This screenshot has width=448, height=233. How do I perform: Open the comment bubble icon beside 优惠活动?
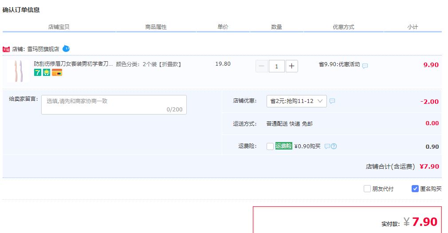pos(365,66)
